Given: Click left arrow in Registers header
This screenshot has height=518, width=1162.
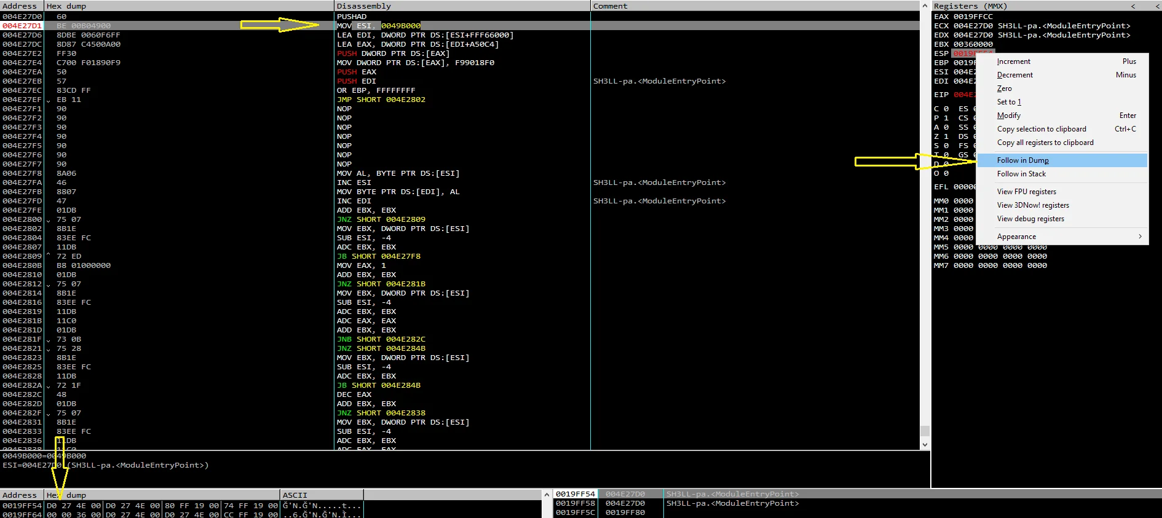Looking at the screenshot, I should (1133, 6).
